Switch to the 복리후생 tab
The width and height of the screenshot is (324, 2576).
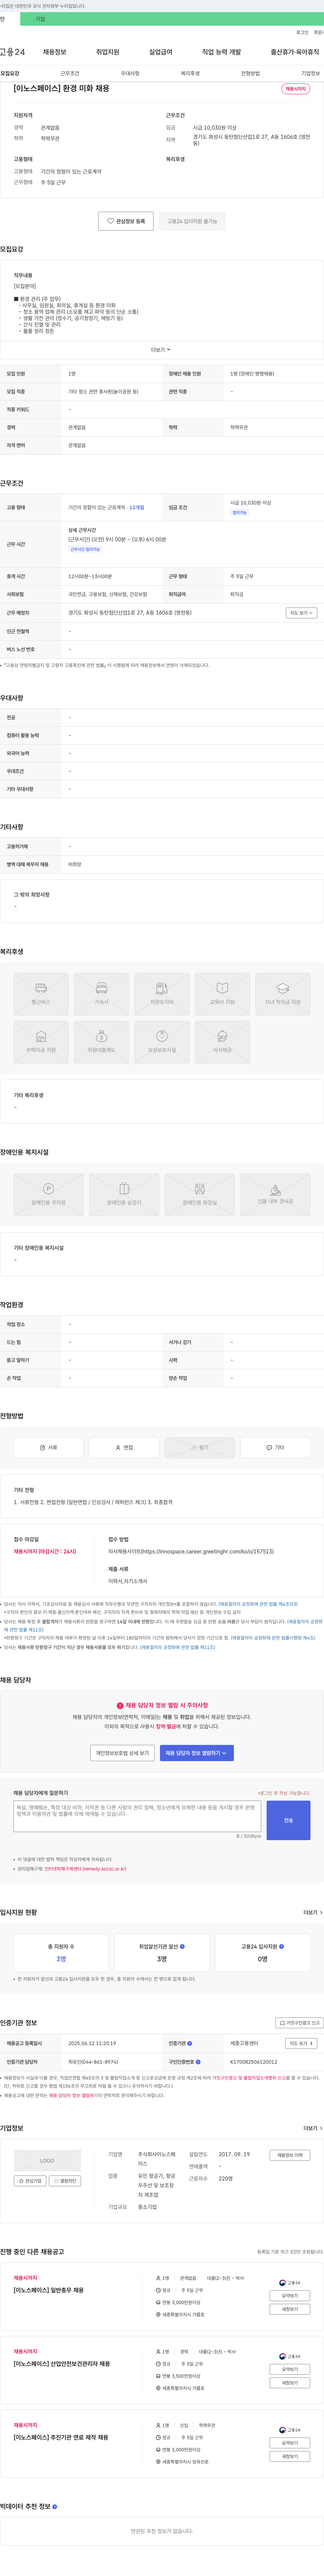tap(190, 73)
